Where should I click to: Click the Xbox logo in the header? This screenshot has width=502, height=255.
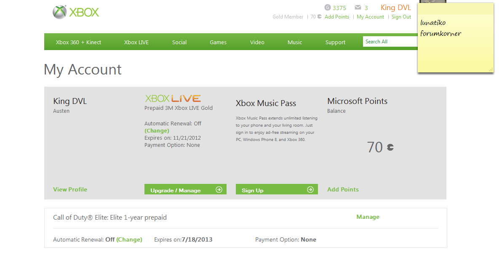click(76, 12)
